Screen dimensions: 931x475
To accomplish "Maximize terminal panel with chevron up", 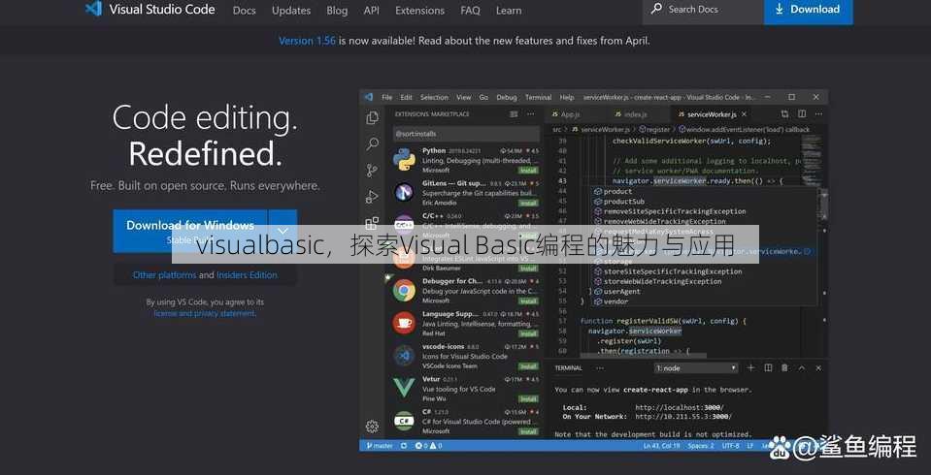I will (x=802, y=368).
